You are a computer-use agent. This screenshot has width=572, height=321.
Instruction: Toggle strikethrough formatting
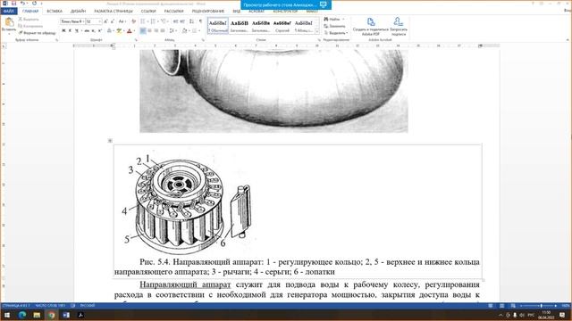click(x=87, y=31)
